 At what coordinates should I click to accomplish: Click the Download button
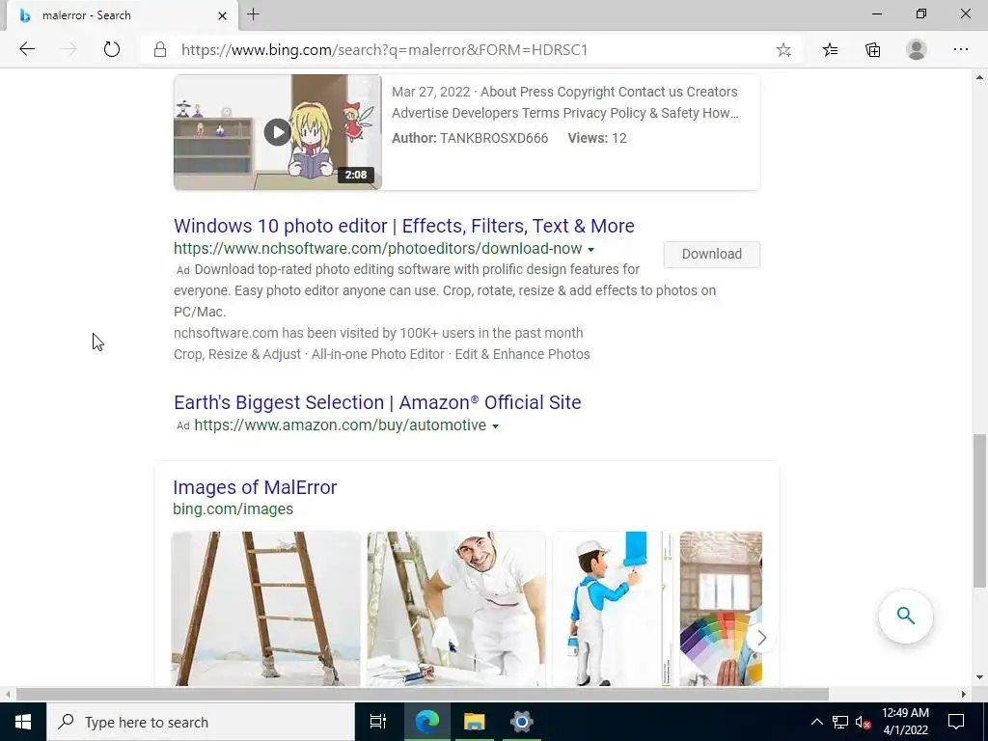pos(711,254)
